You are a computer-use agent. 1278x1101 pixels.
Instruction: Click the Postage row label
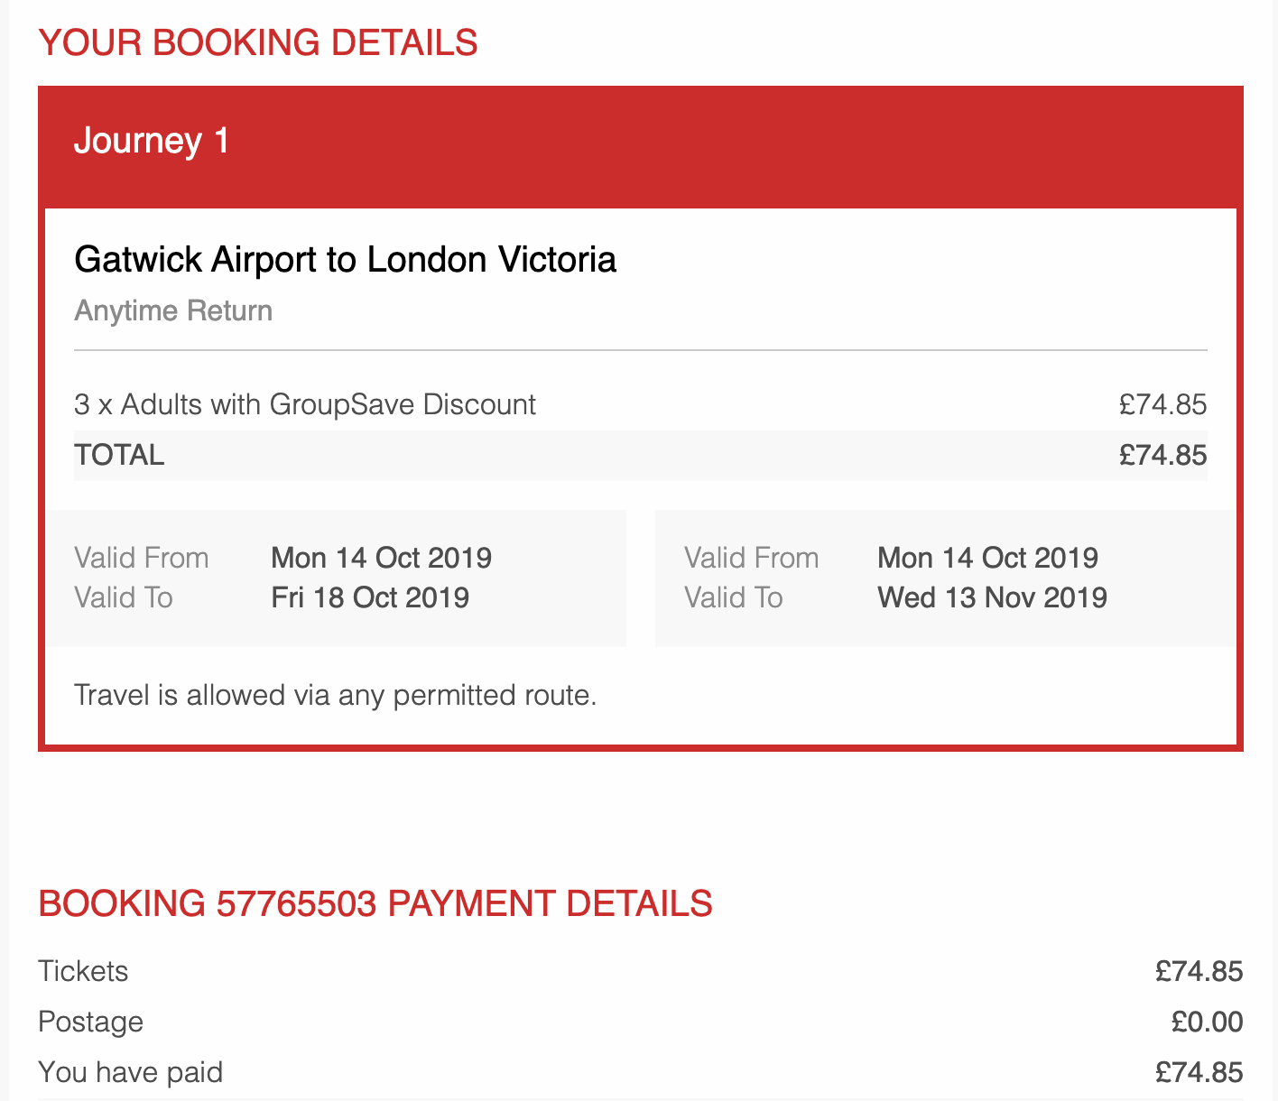point(90,1022)
